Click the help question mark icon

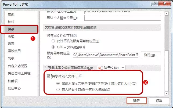coord(154,3)
